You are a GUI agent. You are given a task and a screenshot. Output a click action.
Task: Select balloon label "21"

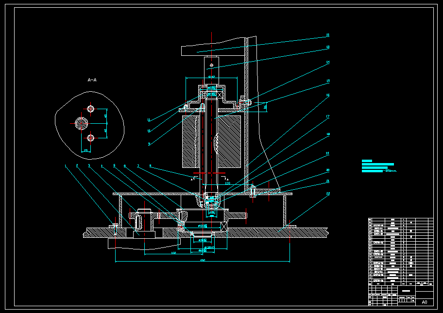coord(328,181)
